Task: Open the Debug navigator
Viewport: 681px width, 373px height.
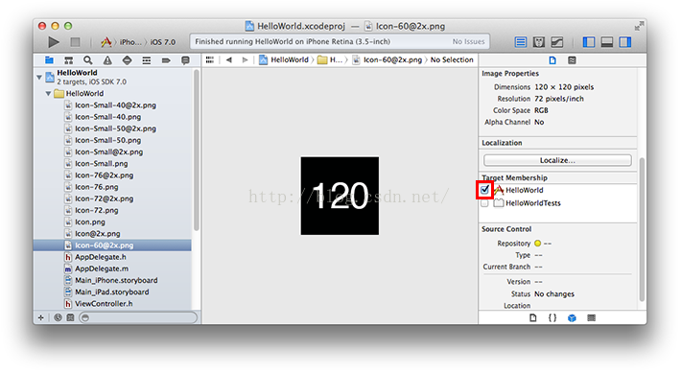Action: pyautogui.click(x=147, y=59)
